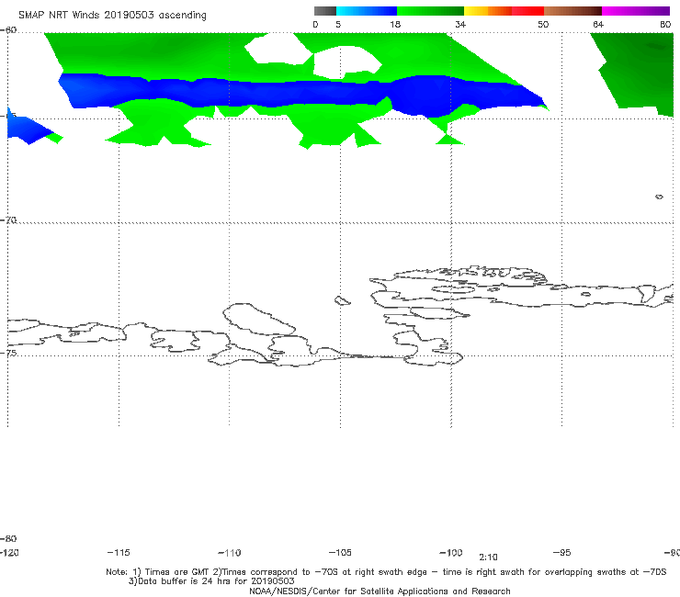Click the '-120' longitude axis label
680x597 pixels.
9,552
